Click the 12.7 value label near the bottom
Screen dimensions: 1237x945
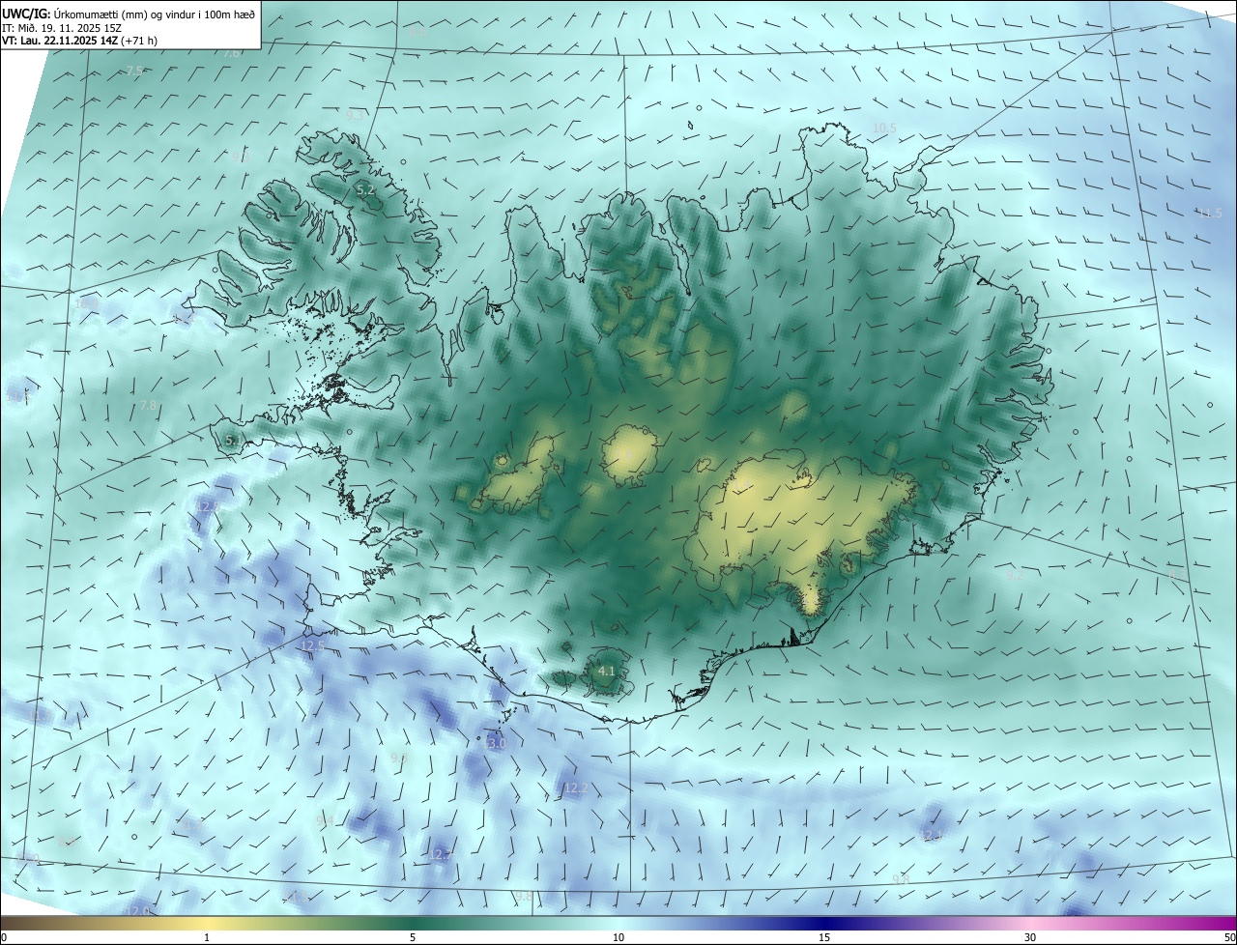[440, 855]
